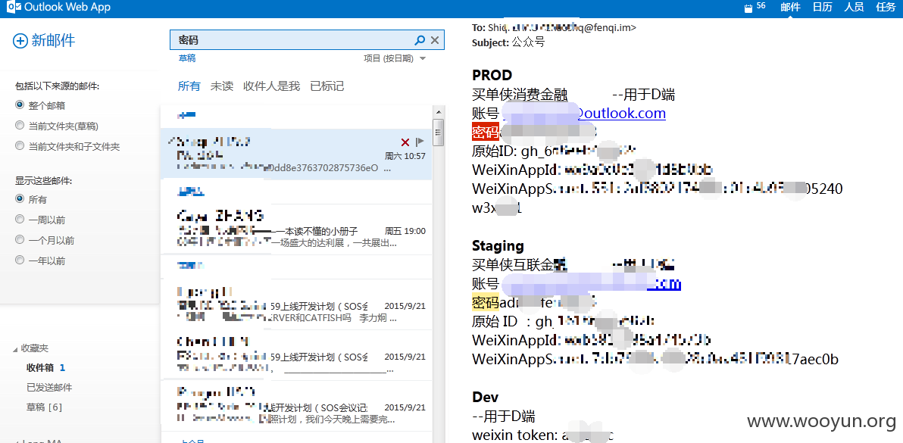The height and width of the screenshot is (443, 903).
Task: Filter by 已标记 messages
Action: pos(327,86)
